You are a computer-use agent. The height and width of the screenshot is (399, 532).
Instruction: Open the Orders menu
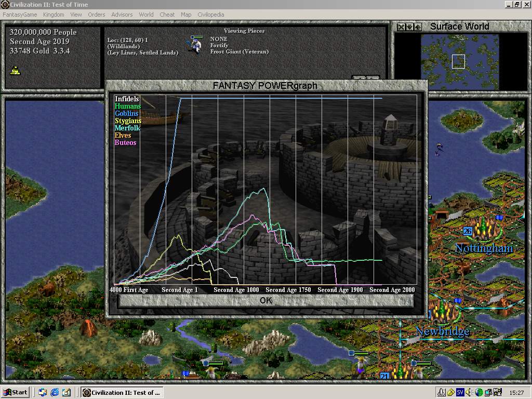96,15
